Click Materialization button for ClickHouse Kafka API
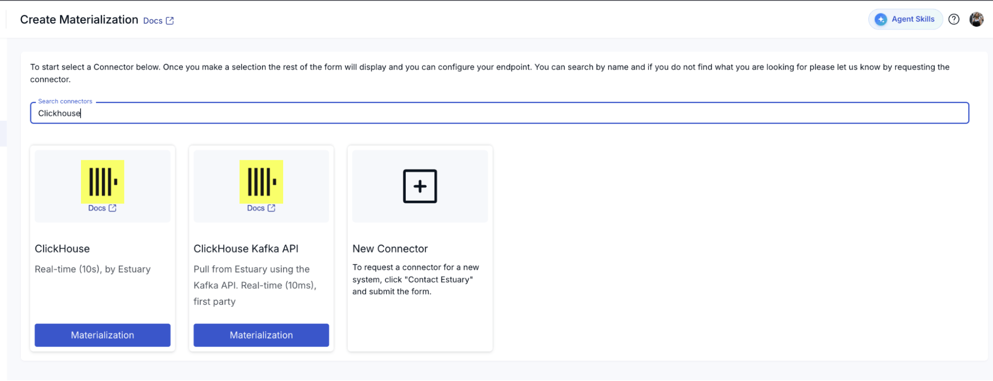The width and height of the screenshot is (993, 381). tap(261, 335)
